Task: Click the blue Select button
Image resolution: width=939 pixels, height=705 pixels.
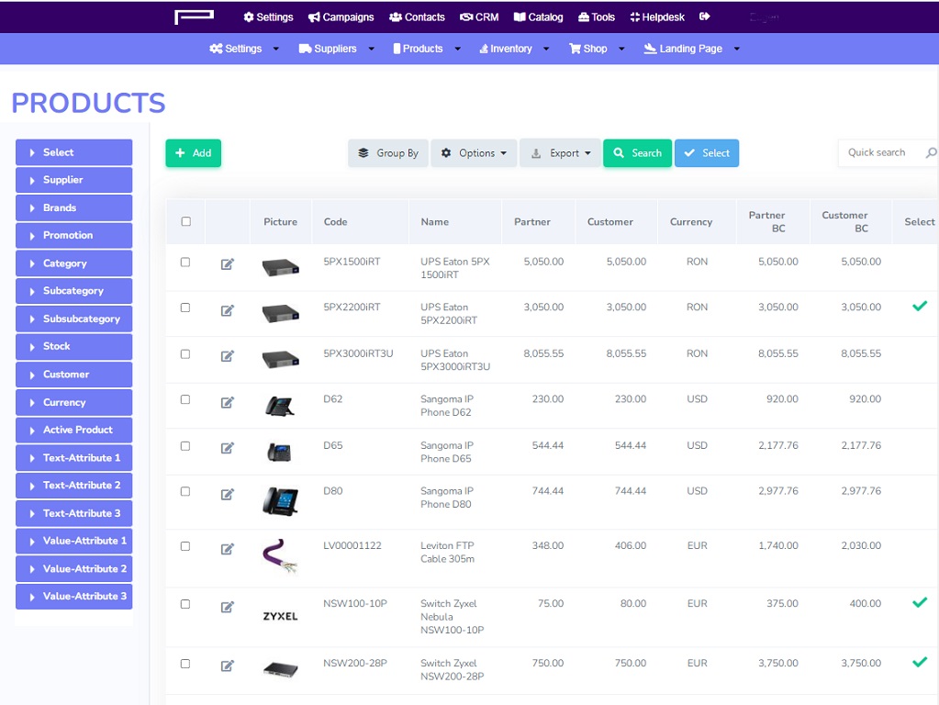Action: click(x=707, y=153)
